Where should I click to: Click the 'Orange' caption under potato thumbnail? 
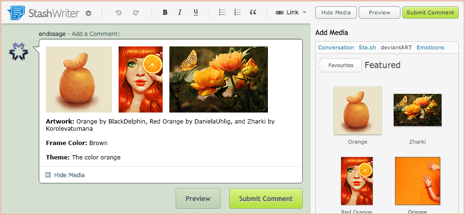coord(357,142)
